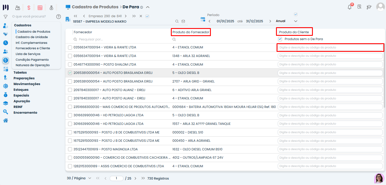This screenshot has height=185, width=386.
Task: Open the notifications bell icon
Action: (349, 7)
